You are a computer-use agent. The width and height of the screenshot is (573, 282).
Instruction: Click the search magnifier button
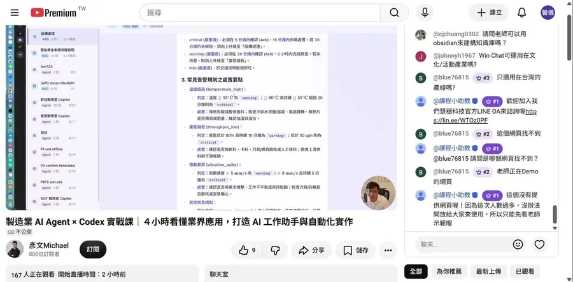tap(394, 13)
